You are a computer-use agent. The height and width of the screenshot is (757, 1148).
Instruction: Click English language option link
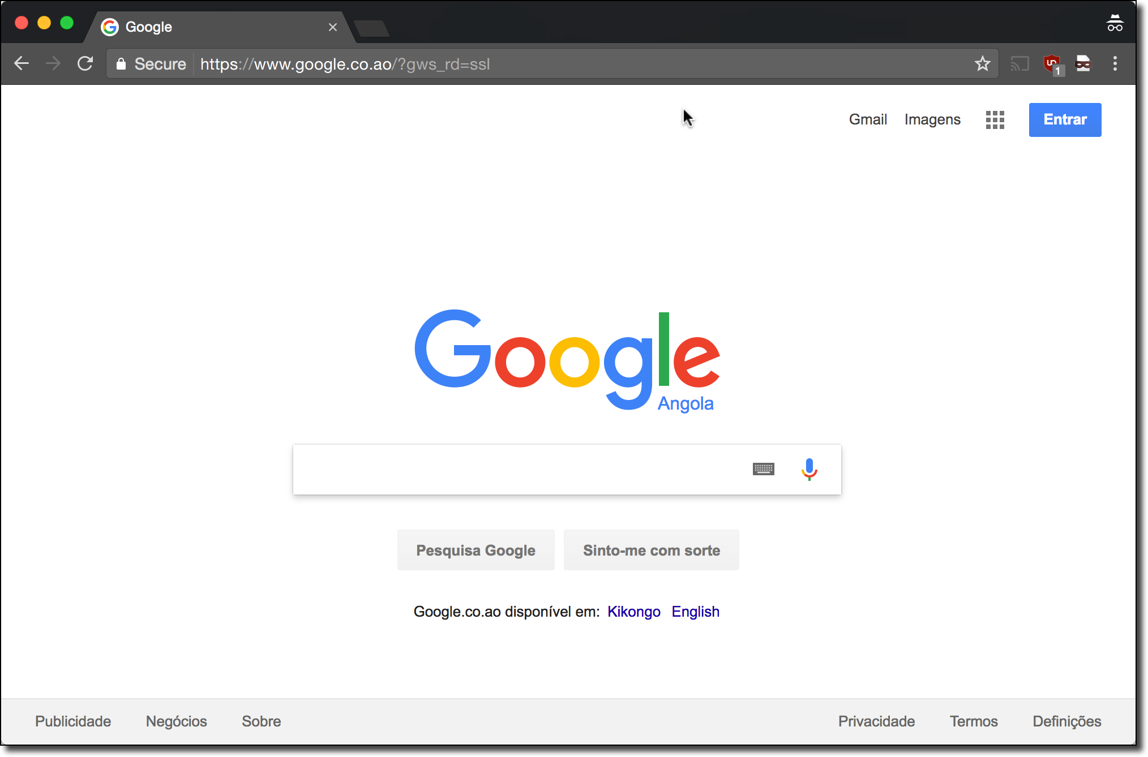click(696, 612)
